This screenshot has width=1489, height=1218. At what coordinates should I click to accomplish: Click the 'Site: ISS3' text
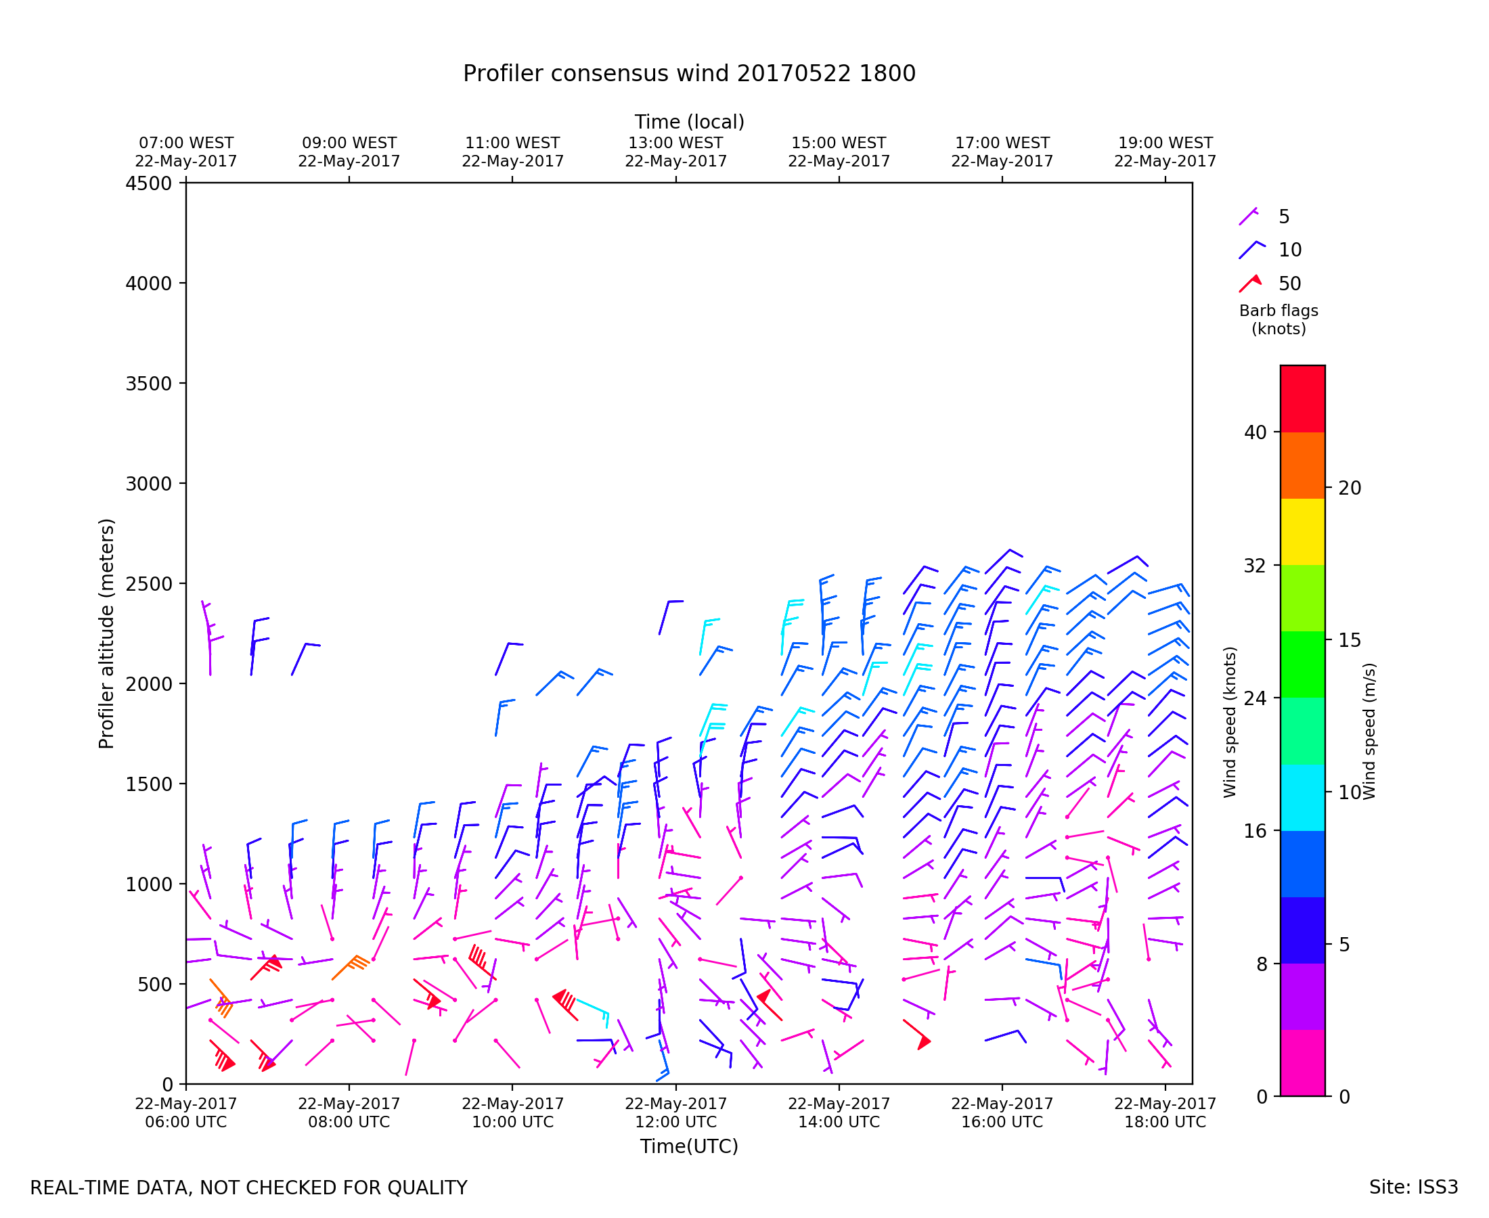coord(1413,1187)
